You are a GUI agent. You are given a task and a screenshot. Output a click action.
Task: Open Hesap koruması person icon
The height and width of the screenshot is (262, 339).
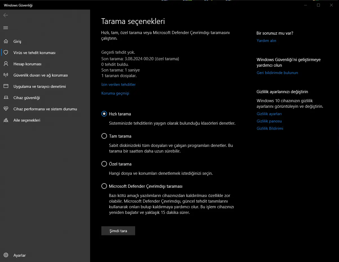(x=6, y=64)
